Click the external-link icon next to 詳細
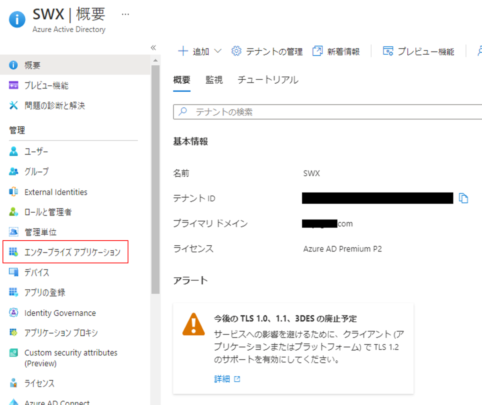 tap(237, 379)
